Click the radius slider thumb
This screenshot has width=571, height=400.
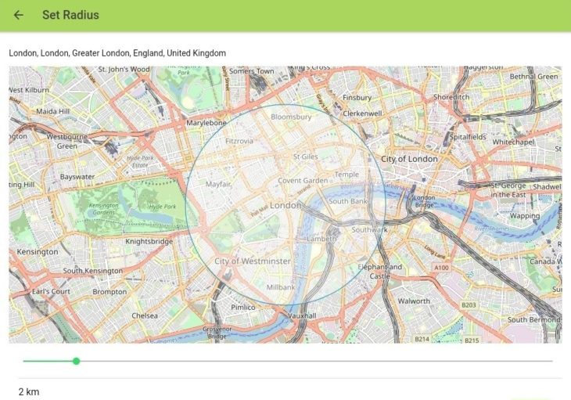pos(76,361)
